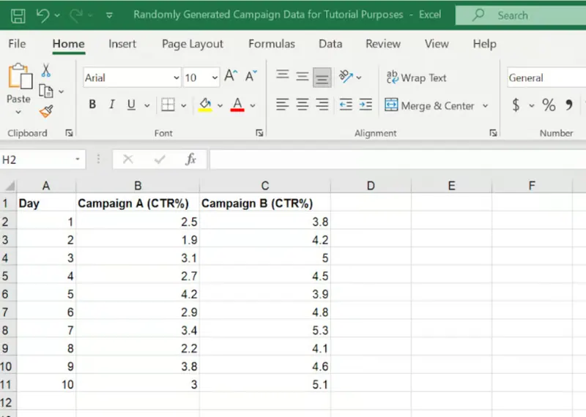Click the Increase Indent icon
The image size is (586, 417).
pos(366,105)
